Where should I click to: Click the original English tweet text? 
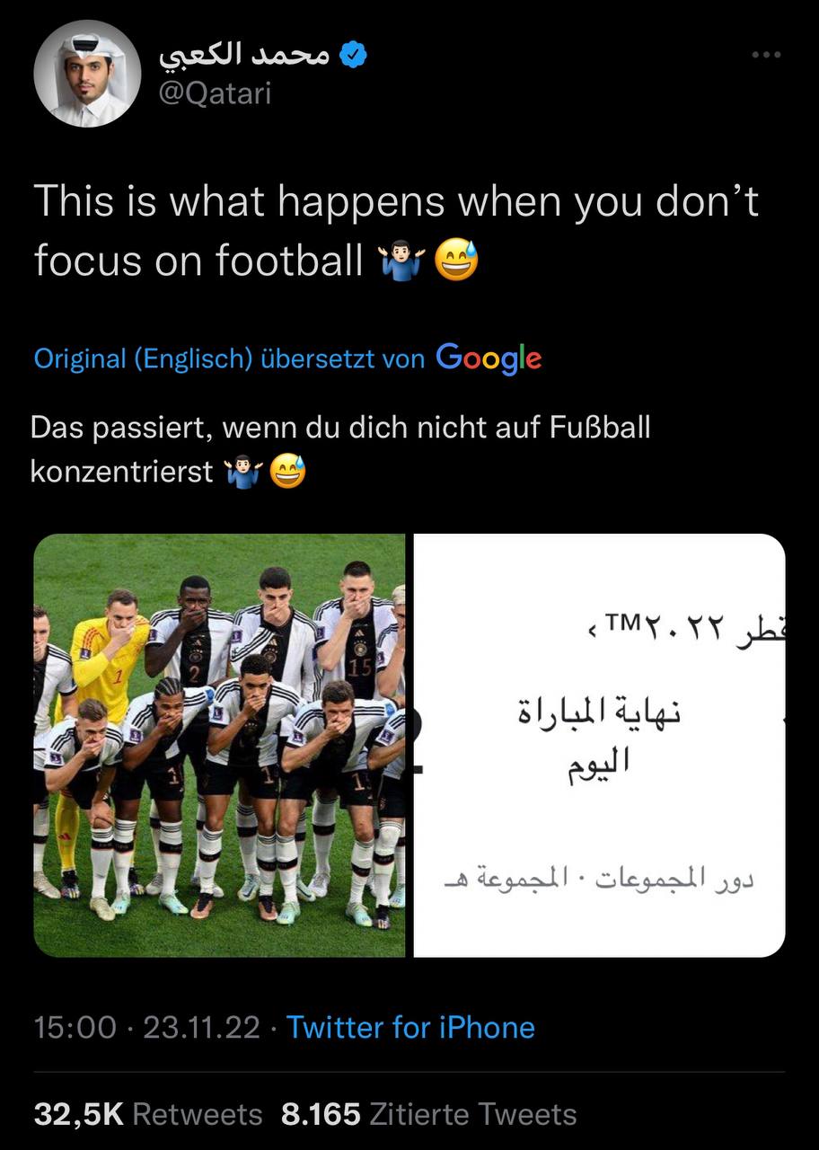click(x=396, y=231)
